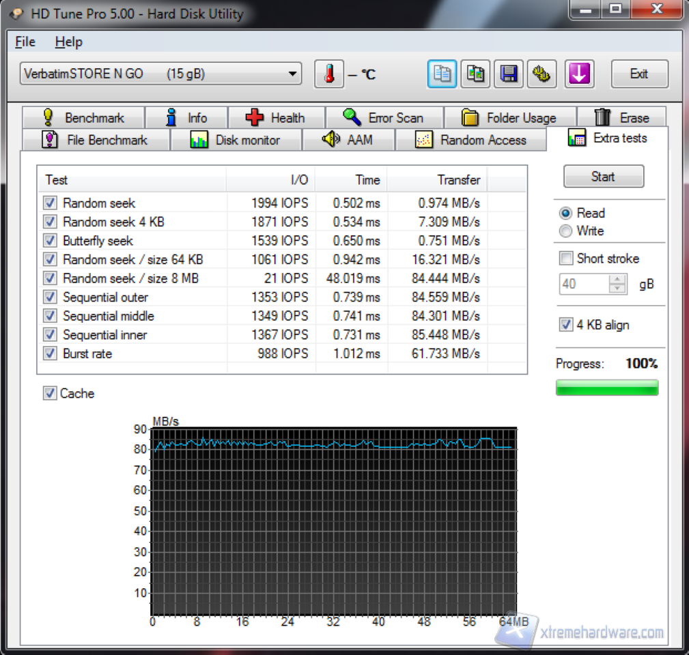The height and width of the screenshot is (655, 689).
Task: Click the thermometer temperature icon
Action: tap(328, 74)
